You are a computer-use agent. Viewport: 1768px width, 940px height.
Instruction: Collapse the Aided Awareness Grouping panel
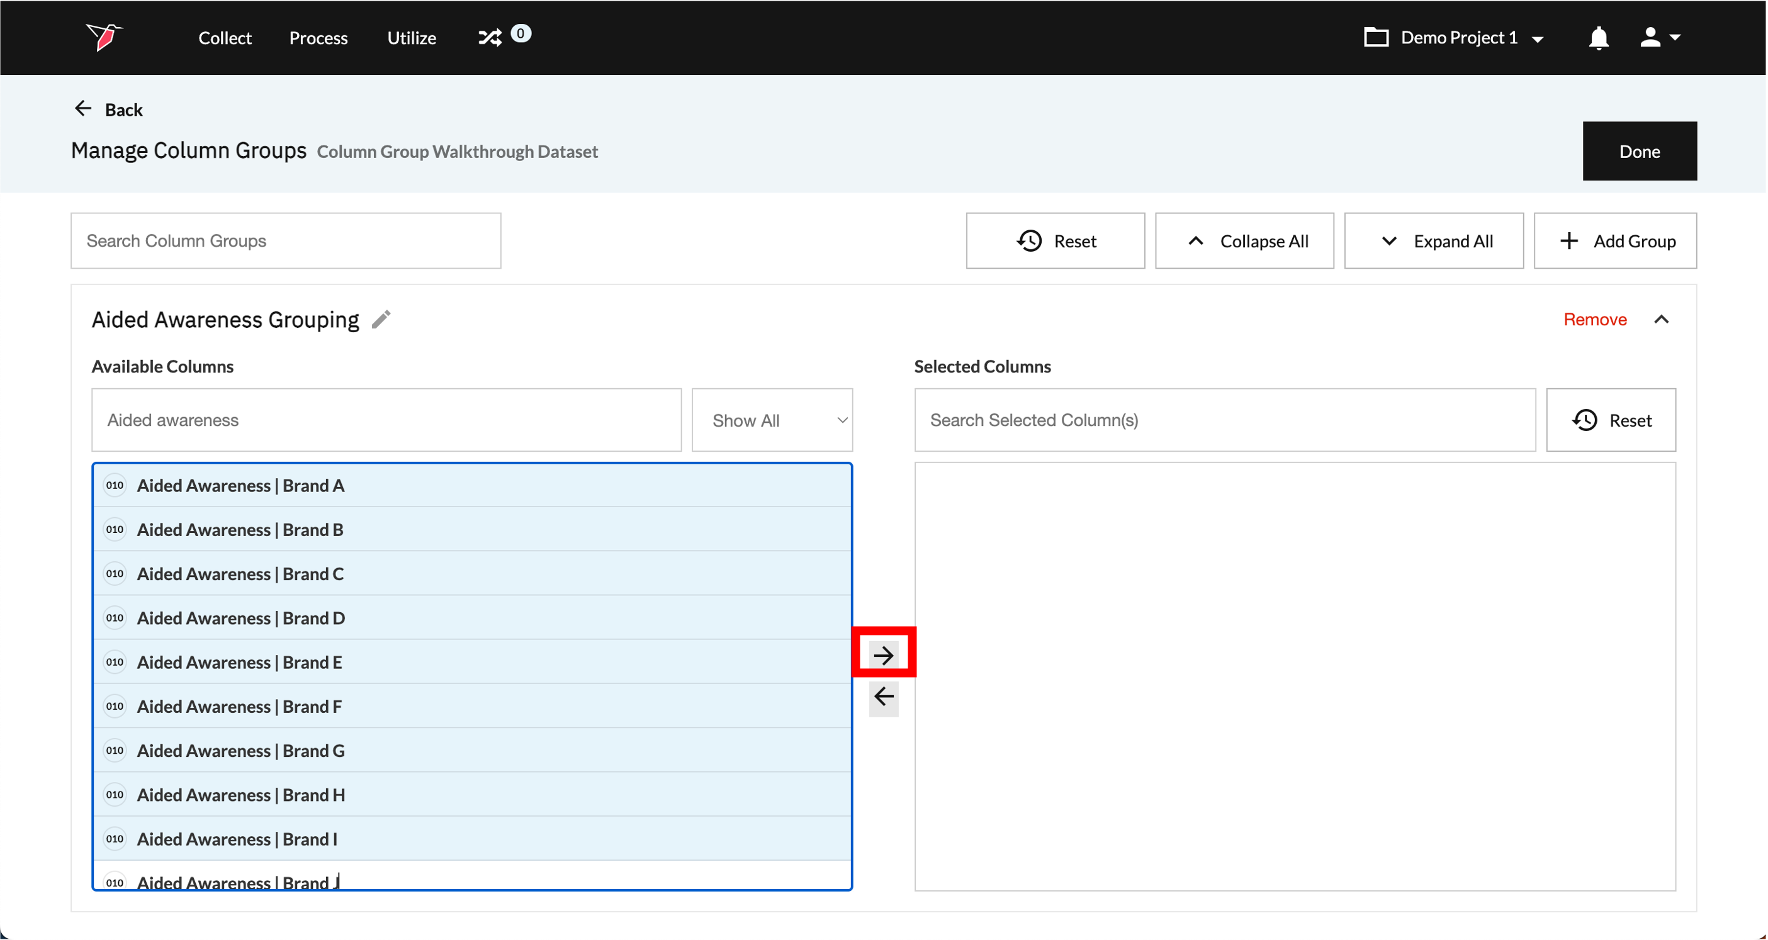pyautogui.click(x=1661, y=320)
